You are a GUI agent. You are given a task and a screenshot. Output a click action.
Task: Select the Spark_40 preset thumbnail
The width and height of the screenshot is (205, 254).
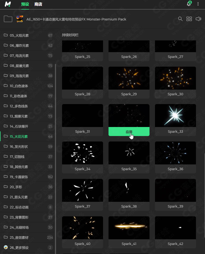83,228
